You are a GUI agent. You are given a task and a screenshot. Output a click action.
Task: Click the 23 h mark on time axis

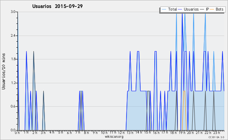click(x=217, y=132)
